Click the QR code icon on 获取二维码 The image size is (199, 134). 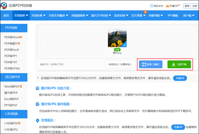(144, 65)
